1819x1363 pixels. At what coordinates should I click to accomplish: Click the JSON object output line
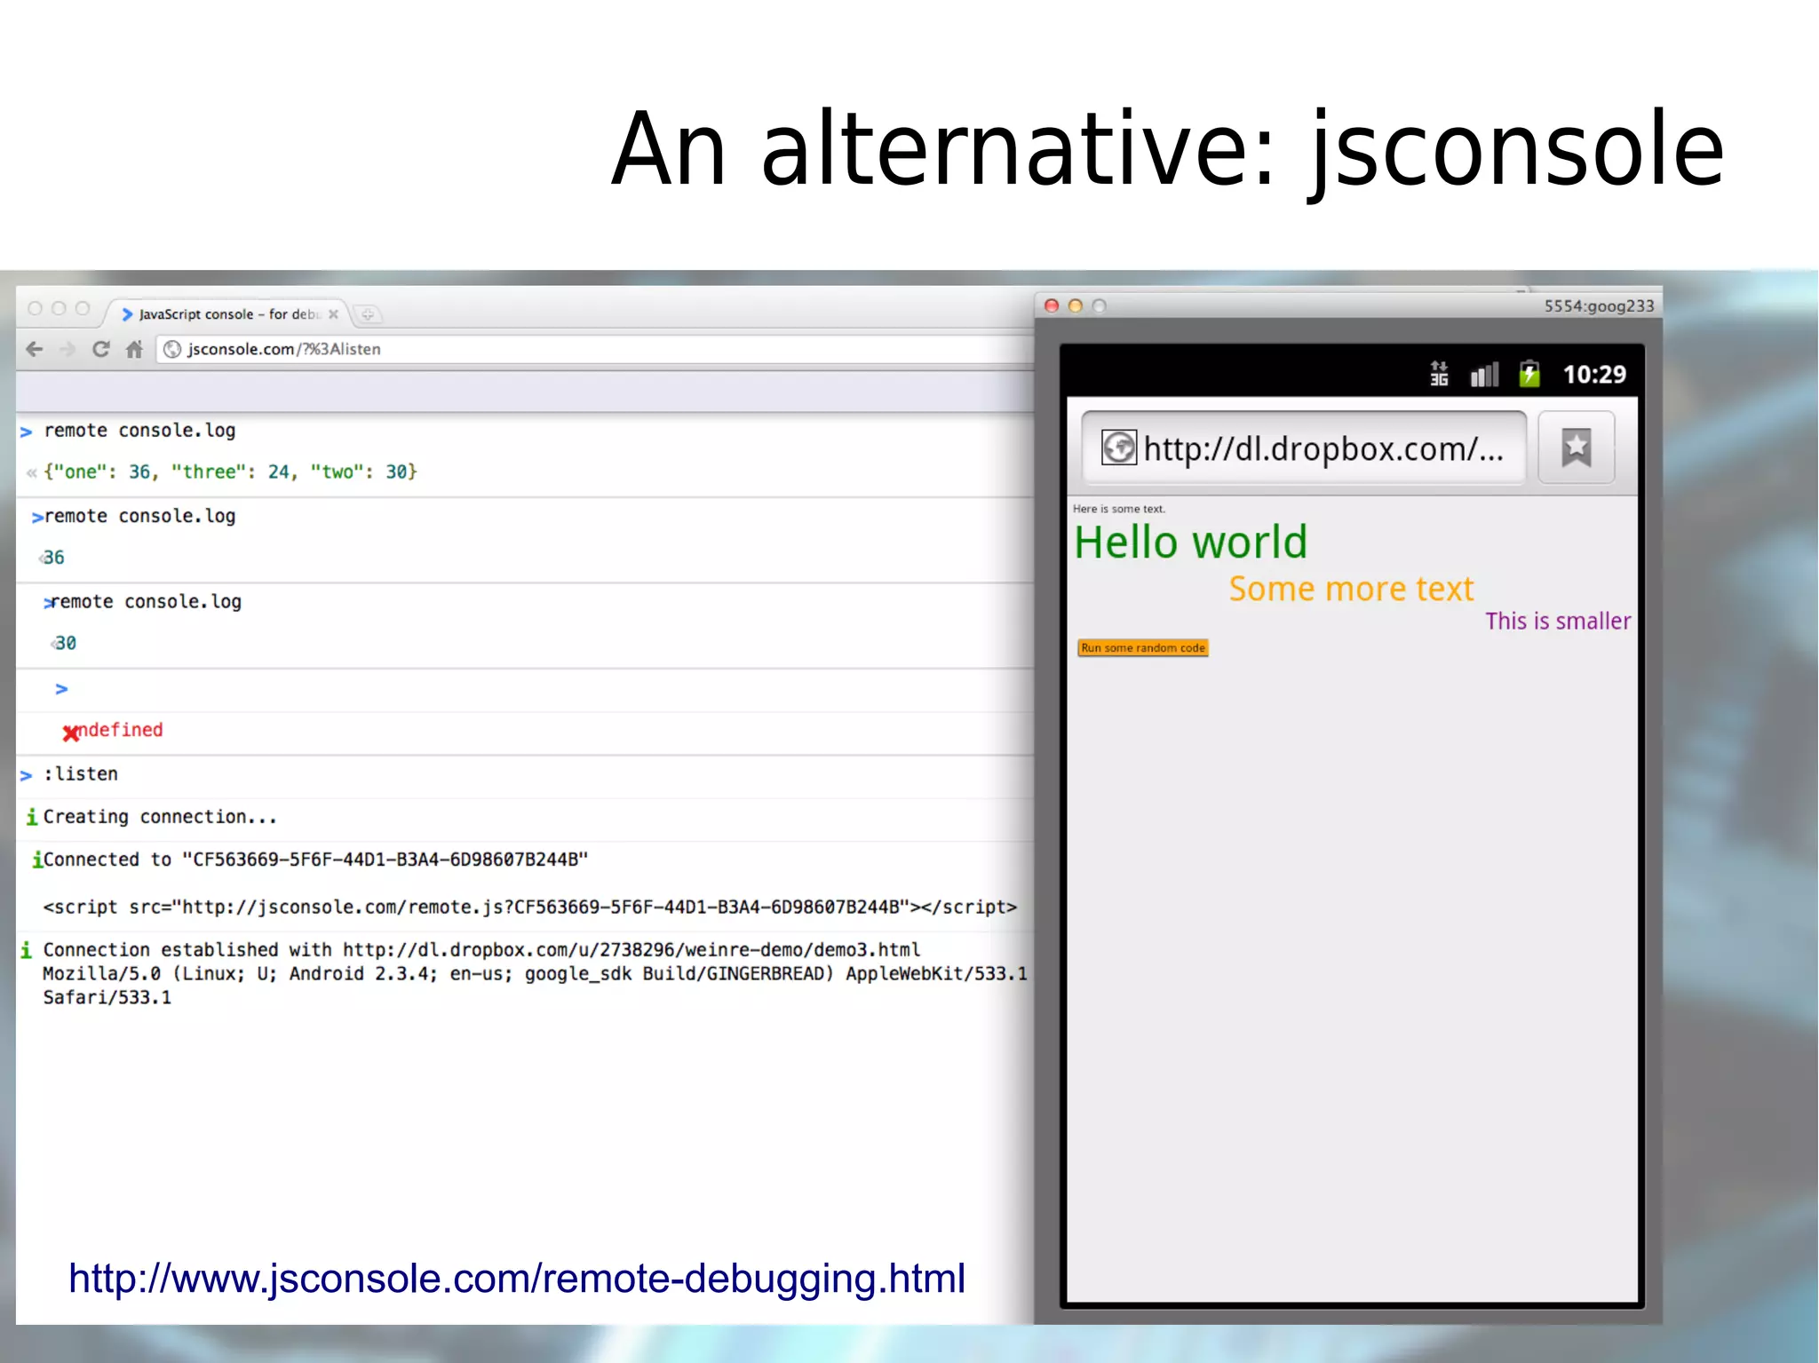pos(230,472)
